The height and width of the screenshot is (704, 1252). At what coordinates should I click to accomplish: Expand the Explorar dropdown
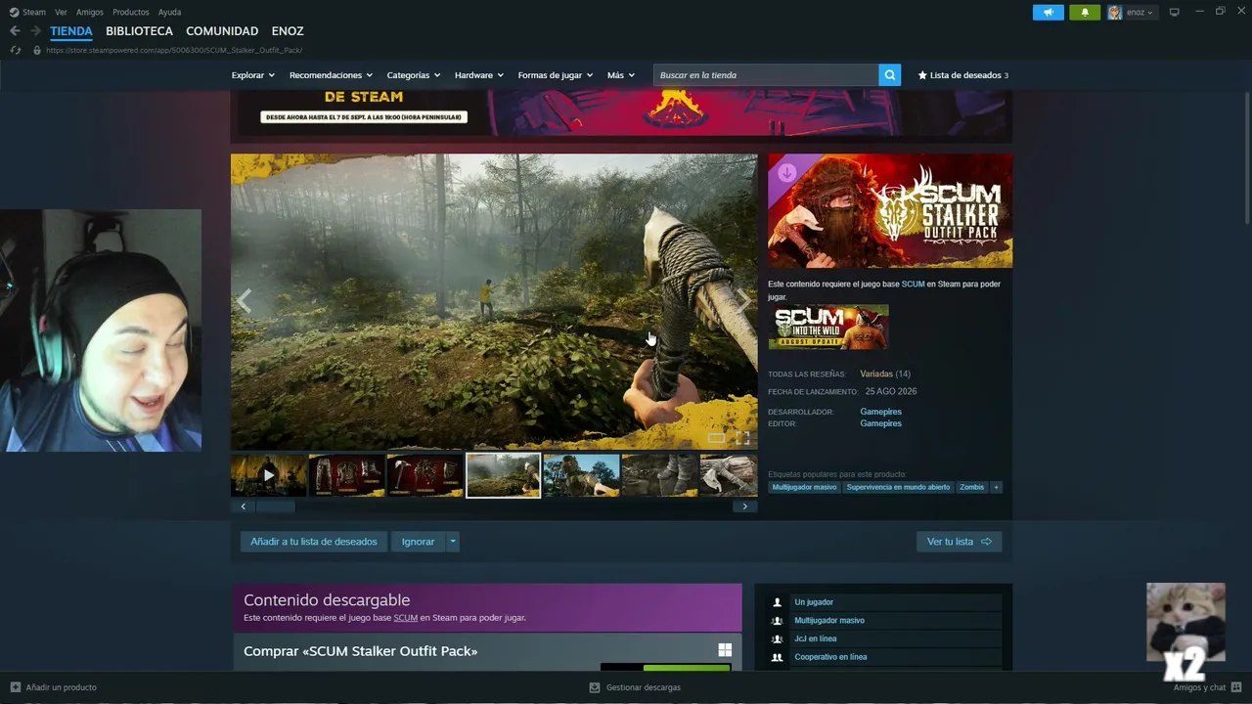pos(253,75)
